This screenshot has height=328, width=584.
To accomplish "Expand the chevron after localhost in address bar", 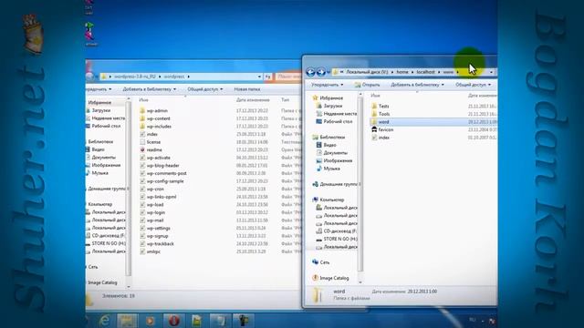I will click(439, 72).
